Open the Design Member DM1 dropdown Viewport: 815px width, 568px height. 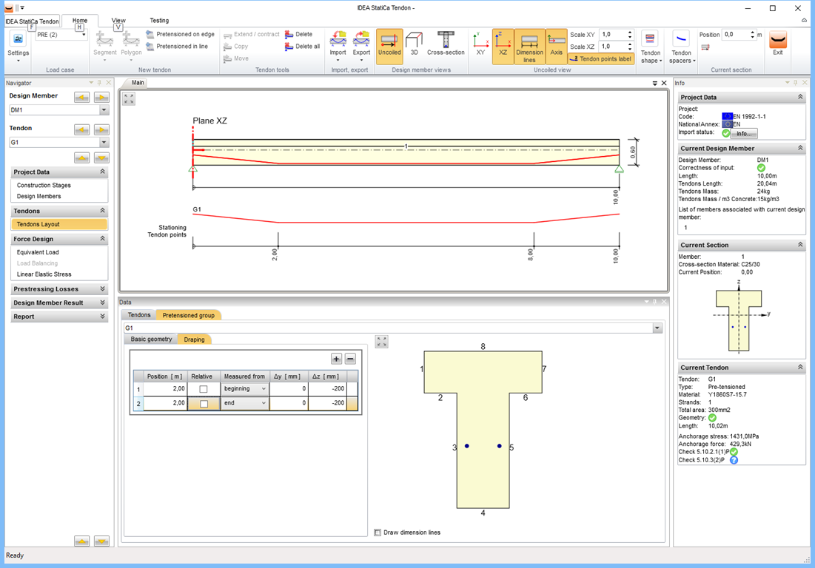coord(104,110)
